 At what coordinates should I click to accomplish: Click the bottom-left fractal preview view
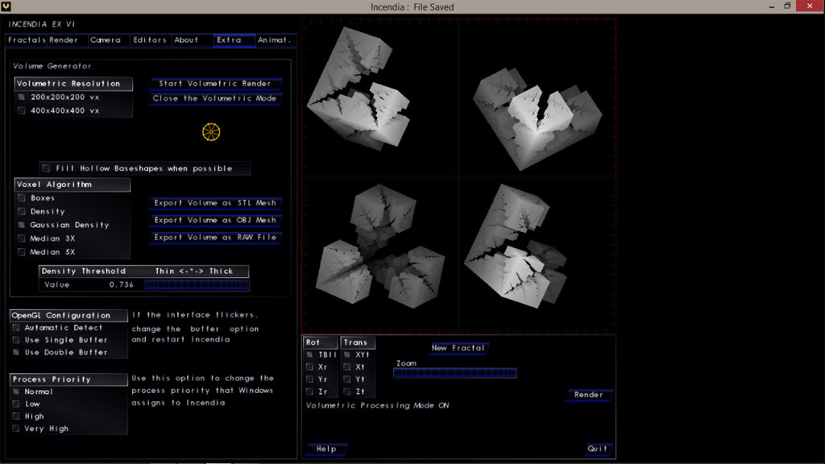[x=380, y=254]
